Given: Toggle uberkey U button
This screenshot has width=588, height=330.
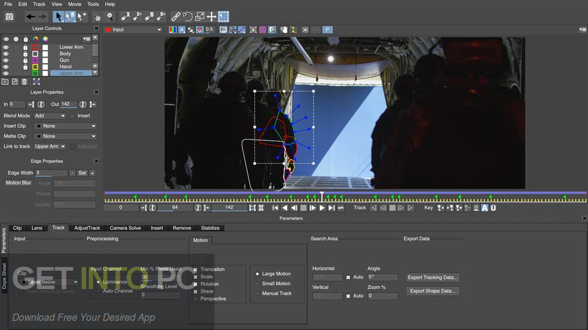Looking at the screenshot, I should tap(493, 208).
